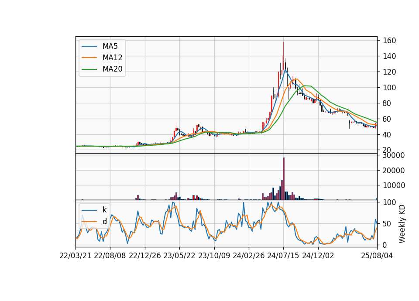The width and height of the screenshot is (419, 301).
Task: Click the 40 price axis label
Action: point(387,135)
